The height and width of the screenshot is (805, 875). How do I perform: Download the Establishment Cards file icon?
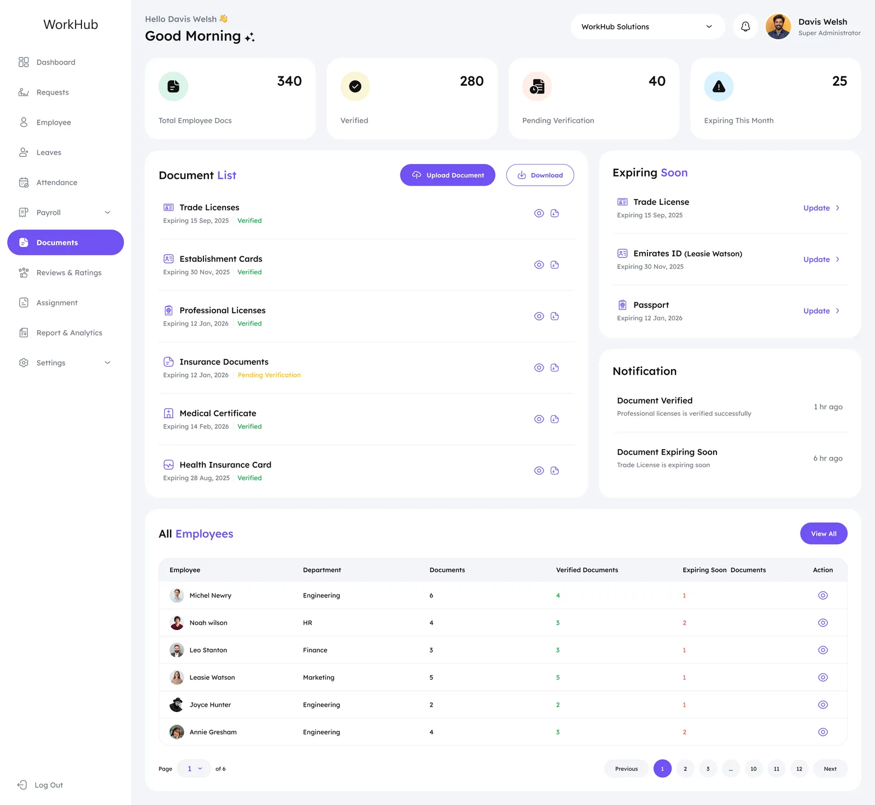pyautogui.click(x=555, y=265)
